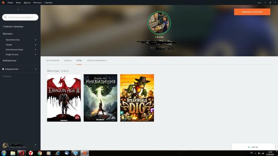
Task: Click the network signal tray icon
Action: [263, 153]
